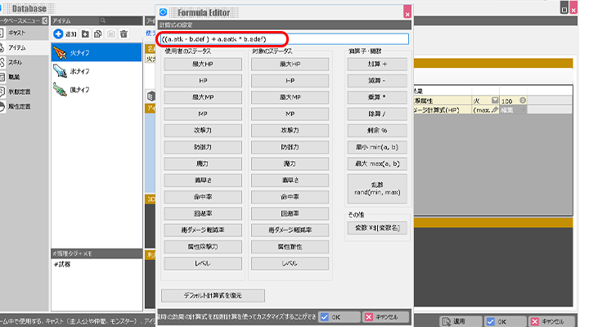Open the スキル menu entry in sidebar

23,62
